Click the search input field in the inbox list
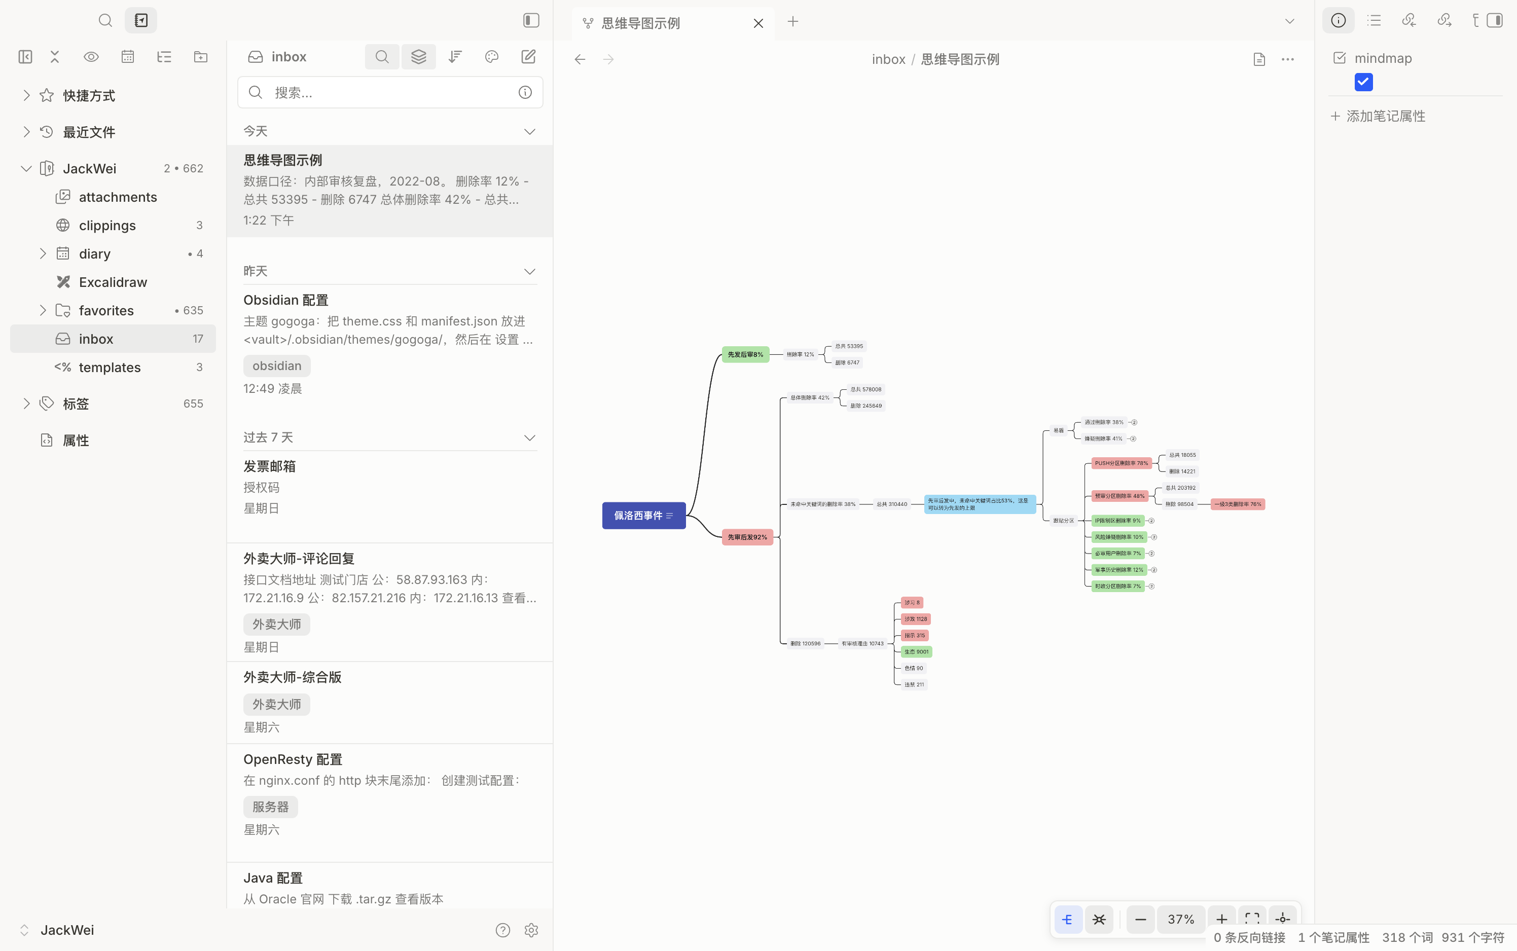 390,92
